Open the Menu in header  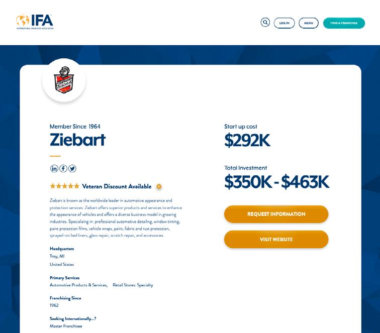click(308, 23)
